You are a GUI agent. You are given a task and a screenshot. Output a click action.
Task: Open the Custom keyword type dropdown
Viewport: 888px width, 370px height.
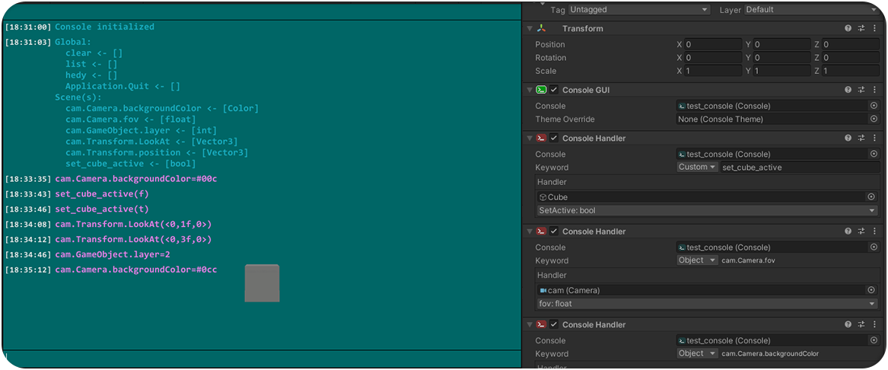tap(697, 167)
